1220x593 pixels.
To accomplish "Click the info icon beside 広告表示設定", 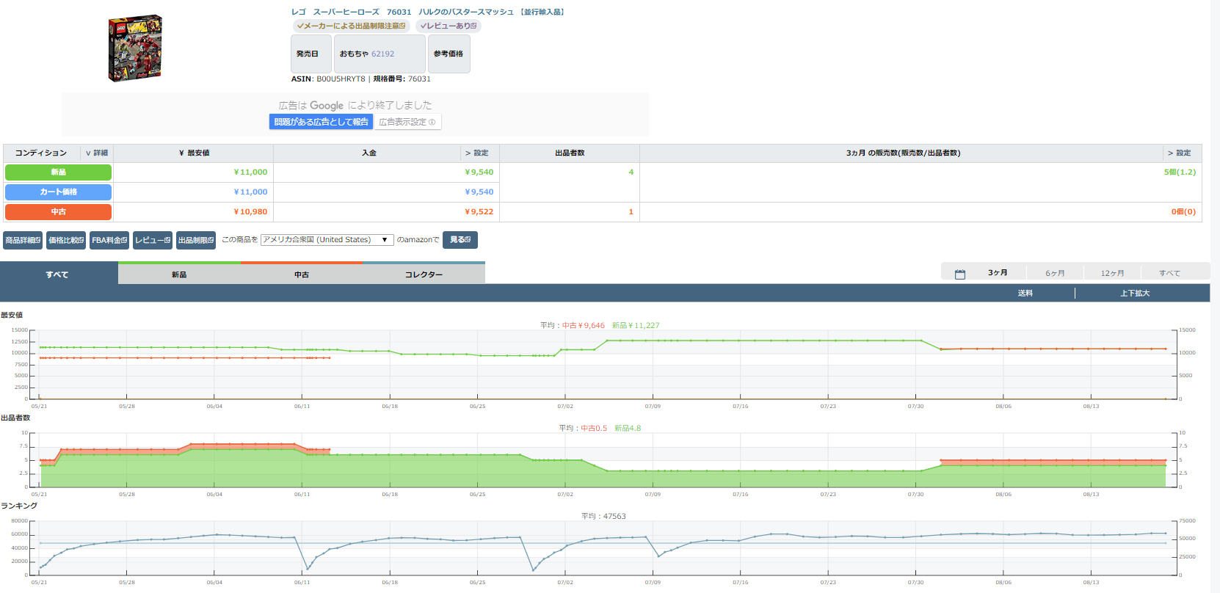I will tap(432, 123).
